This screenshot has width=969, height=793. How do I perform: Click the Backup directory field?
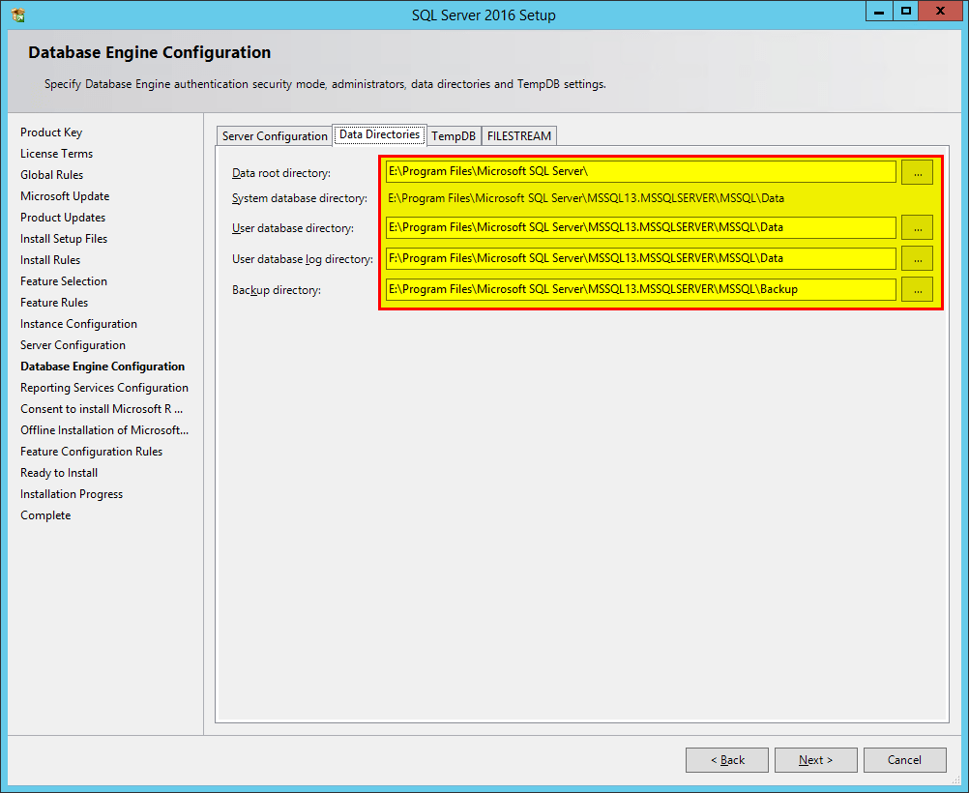coord(641,289)
